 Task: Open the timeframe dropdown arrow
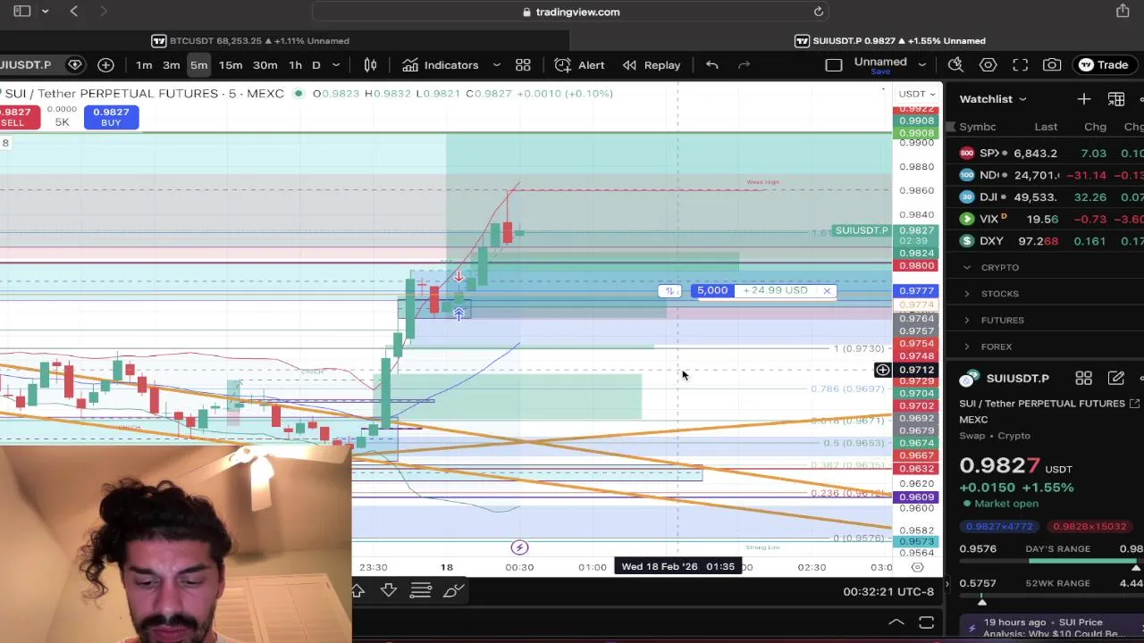336,65
